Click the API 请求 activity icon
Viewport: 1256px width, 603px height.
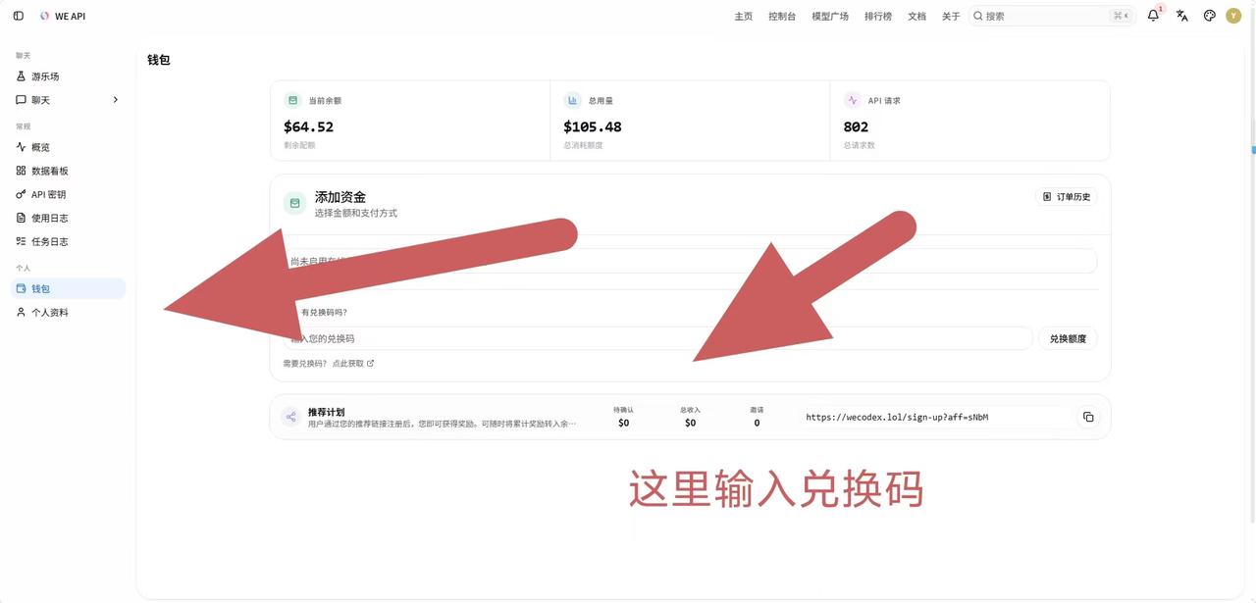852,100
